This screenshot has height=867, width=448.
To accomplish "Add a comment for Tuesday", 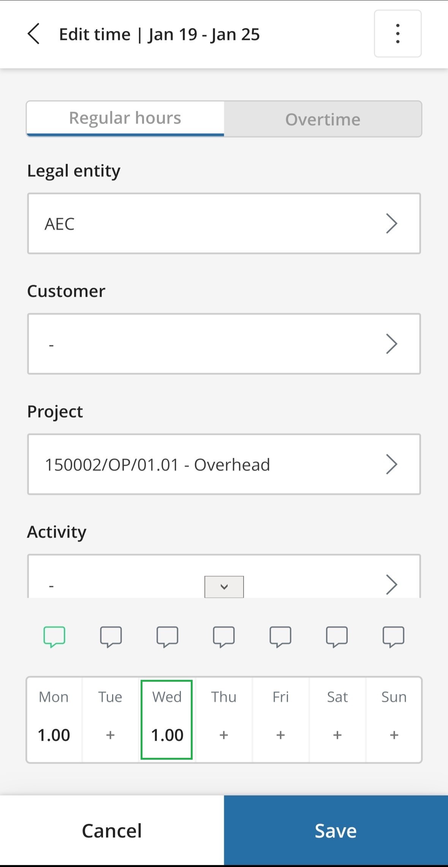I will tap(111, 636).
